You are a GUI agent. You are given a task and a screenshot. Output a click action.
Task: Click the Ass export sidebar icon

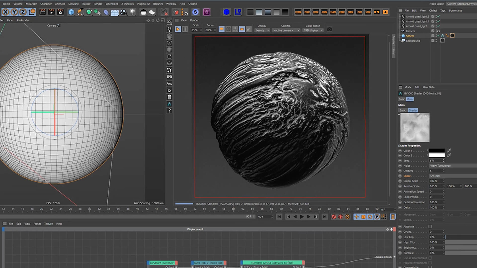(x=169, y=83)
